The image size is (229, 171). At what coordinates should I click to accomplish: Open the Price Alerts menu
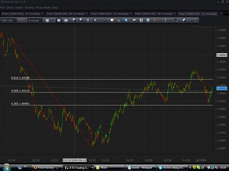coord(43,8)
